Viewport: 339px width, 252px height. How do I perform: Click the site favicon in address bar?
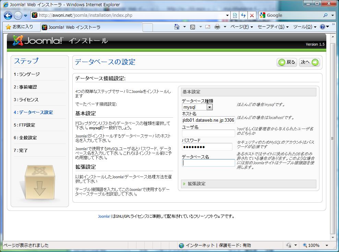click(35, 15)
